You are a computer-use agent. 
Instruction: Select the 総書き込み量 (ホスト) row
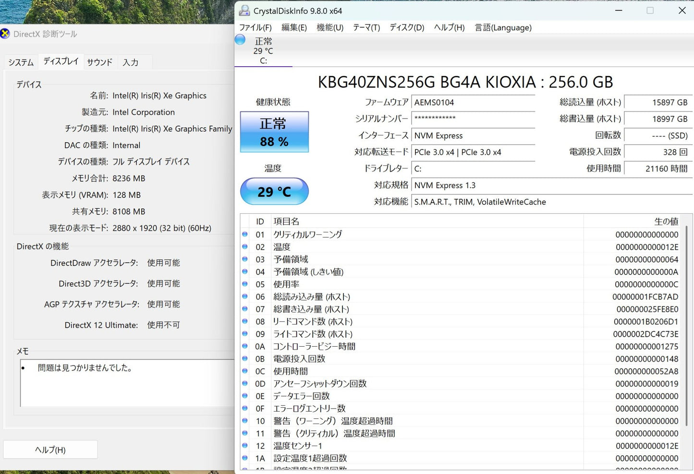click(x=461, y=309)
